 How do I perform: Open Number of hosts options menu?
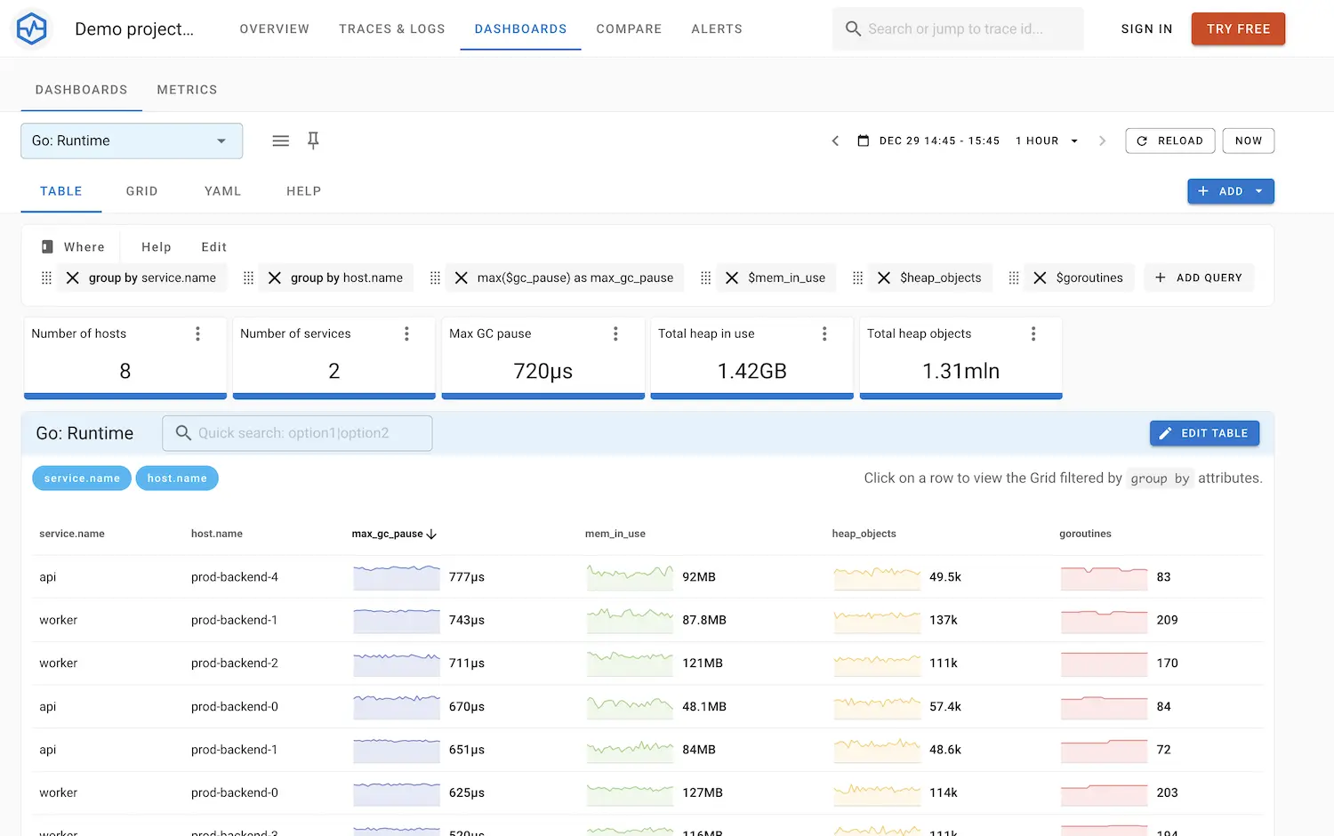point(197,334)
